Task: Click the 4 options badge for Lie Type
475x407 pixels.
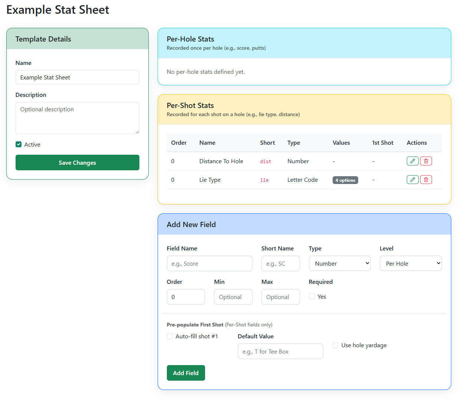Action: coord(345,180)
